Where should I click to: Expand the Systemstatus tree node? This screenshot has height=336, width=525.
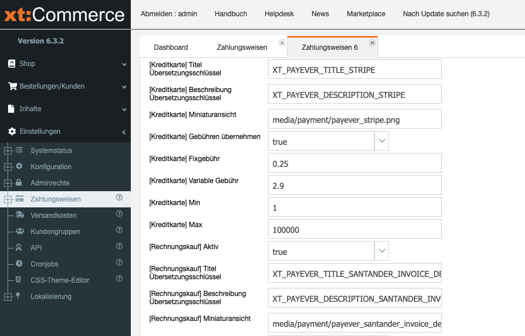coord(8,151)
